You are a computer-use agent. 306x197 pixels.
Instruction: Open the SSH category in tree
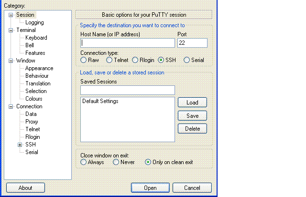[31, 145]
